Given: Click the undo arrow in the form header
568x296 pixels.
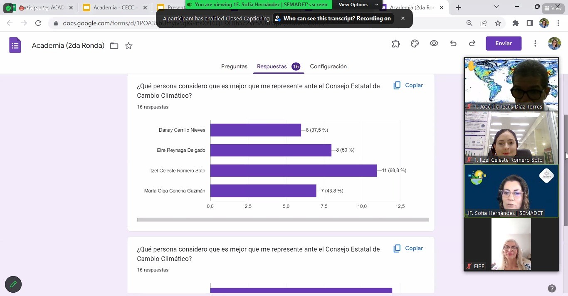Looking at the screenshot, I should pos(453,44).
